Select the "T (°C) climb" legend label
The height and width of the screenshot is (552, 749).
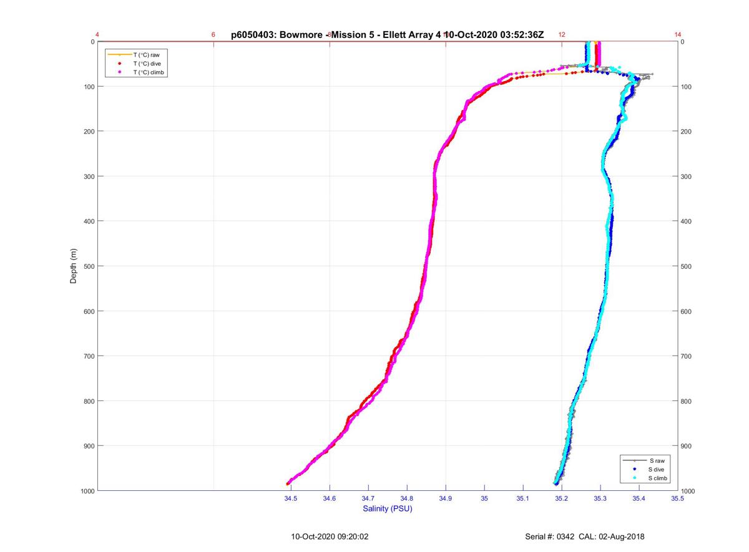(150, 72)
